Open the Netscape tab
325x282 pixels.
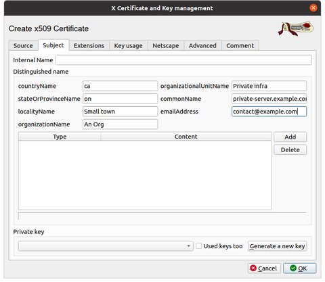[166, 45]
